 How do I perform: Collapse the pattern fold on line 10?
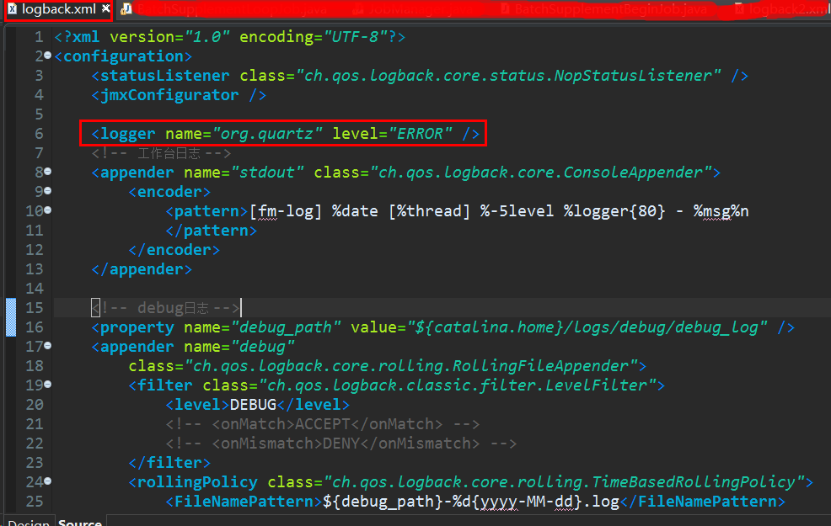(x=48, y=210)
